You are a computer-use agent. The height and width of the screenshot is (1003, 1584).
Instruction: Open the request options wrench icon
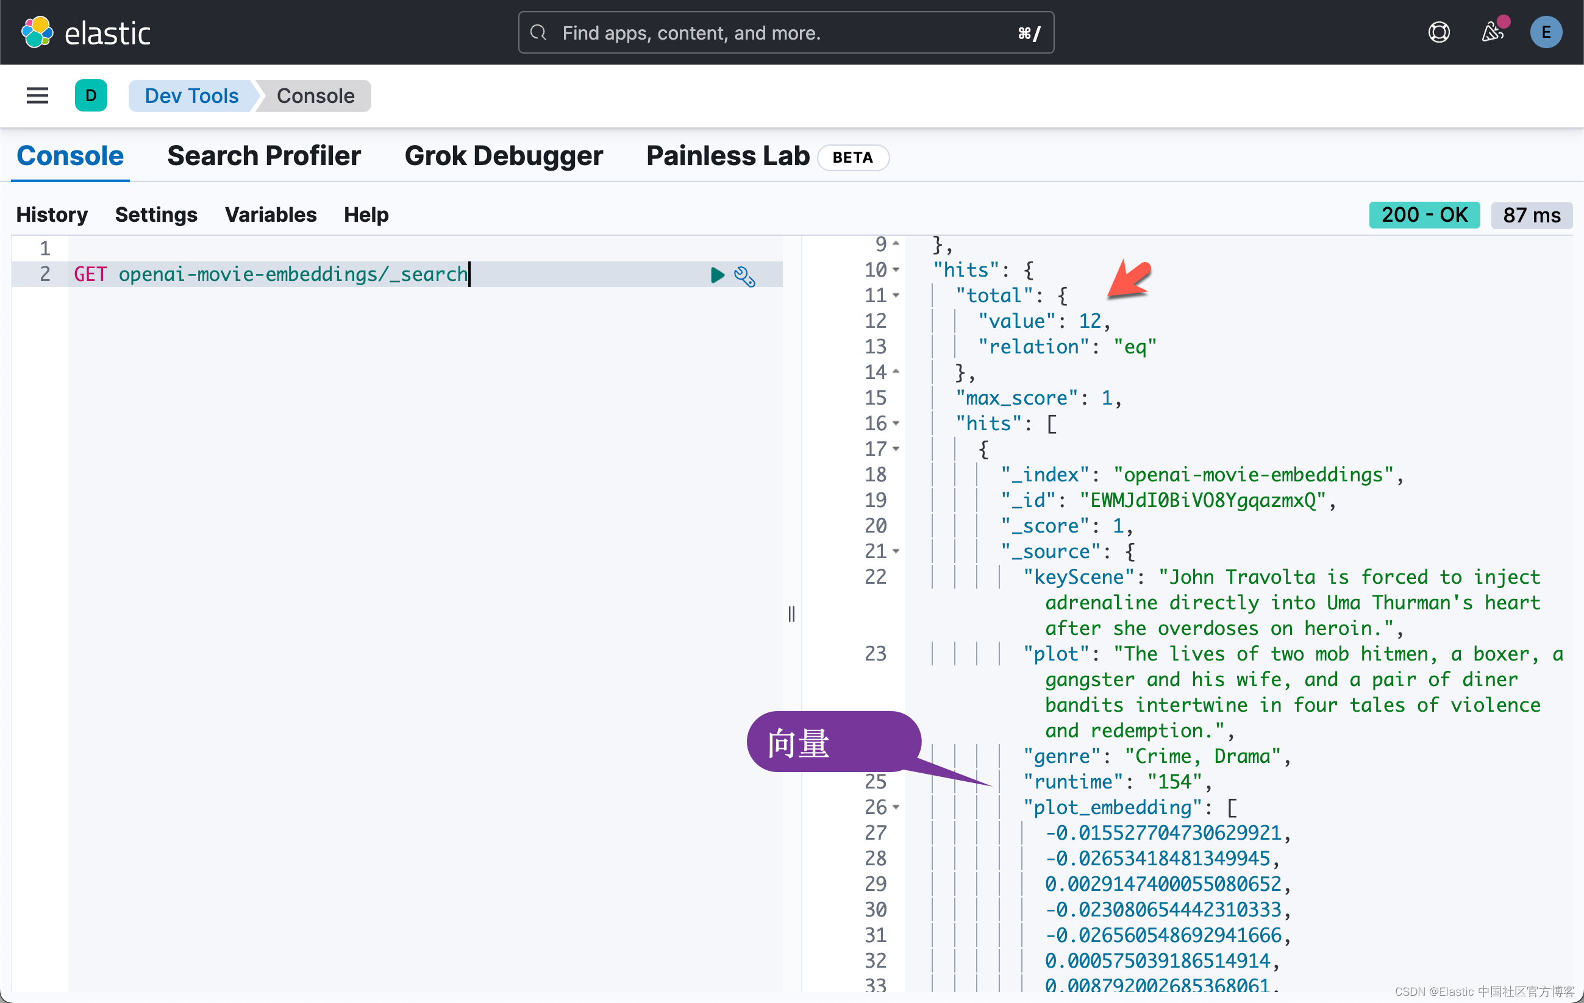tap(745, 277)
